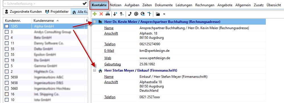Click the Zugeordnete Kunden filter button
284x103 pixels.
(x=23, y=12)
